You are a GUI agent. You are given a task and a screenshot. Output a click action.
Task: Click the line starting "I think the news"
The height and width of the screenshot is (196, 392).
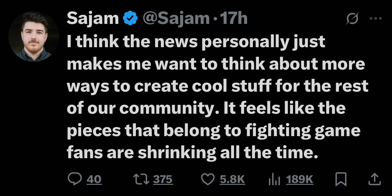pyautogui.click(x=196, y=42)
